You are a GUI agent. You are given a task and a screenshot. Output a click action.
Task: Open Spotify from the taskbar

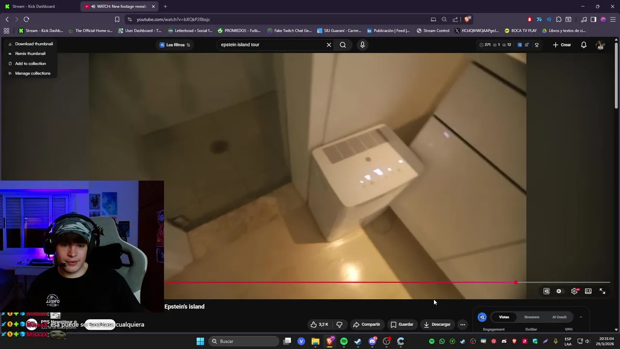coord(344,341)
